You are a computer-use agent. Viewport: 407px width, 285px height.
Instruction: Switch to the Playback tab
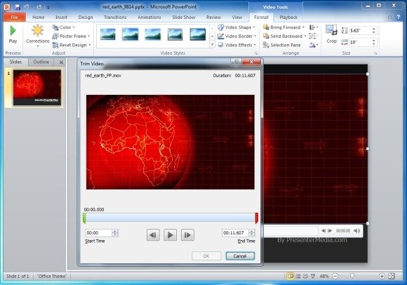click(288, 17)
